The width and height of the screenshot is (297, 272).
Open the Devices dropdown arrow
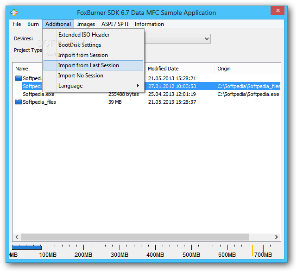tap(207, 39)
